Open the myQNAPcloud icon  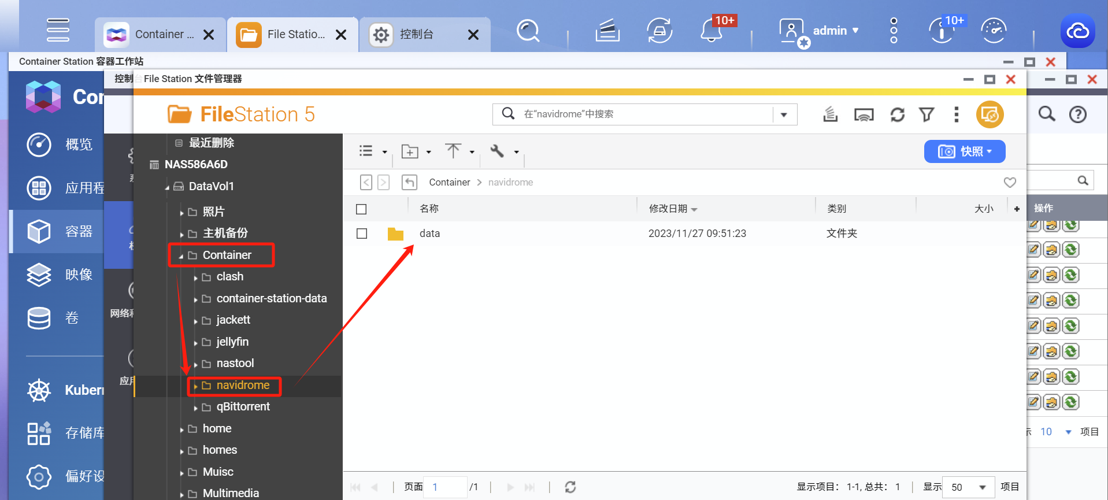1078,31
